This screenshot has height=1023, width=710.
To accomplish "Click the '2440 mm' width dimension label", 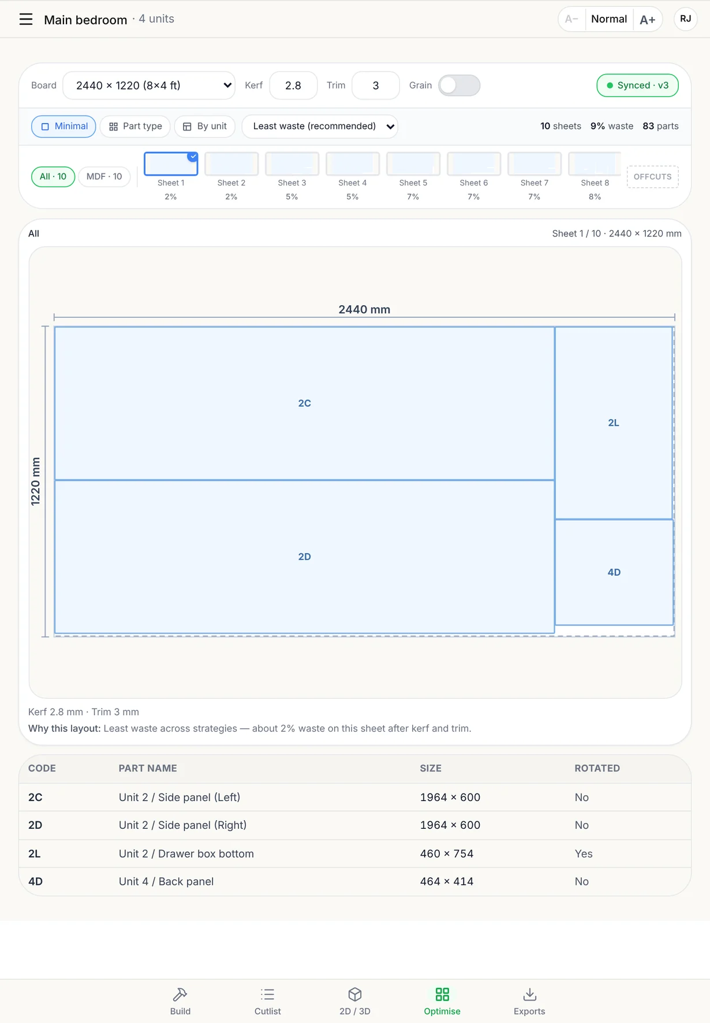I will (364, 309).
